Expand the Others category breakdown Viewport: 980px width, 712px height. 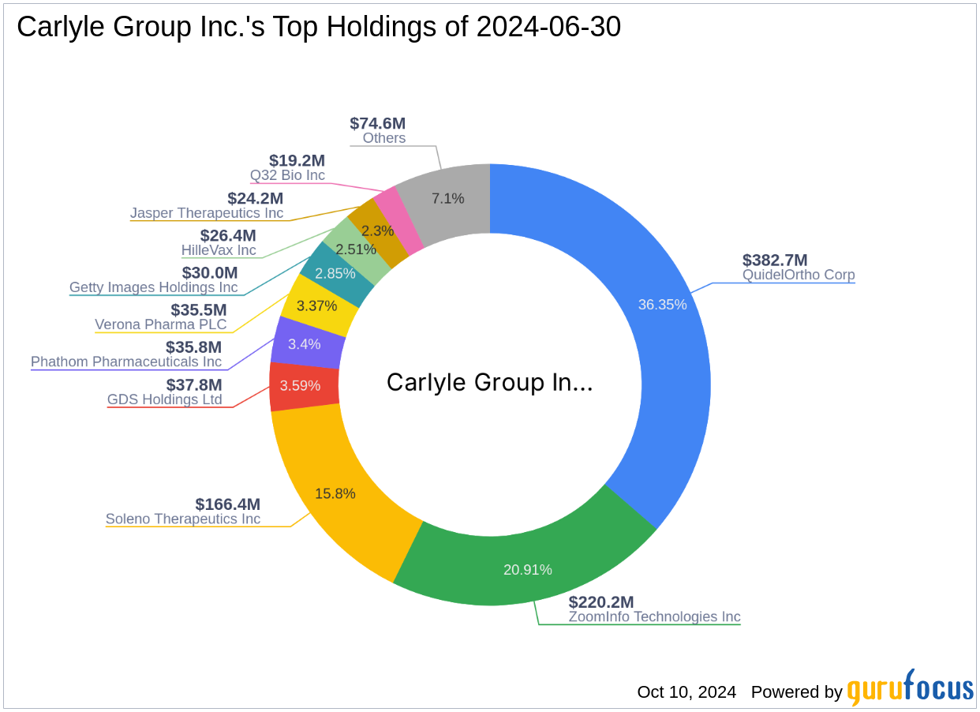click(x=384, y=138)
